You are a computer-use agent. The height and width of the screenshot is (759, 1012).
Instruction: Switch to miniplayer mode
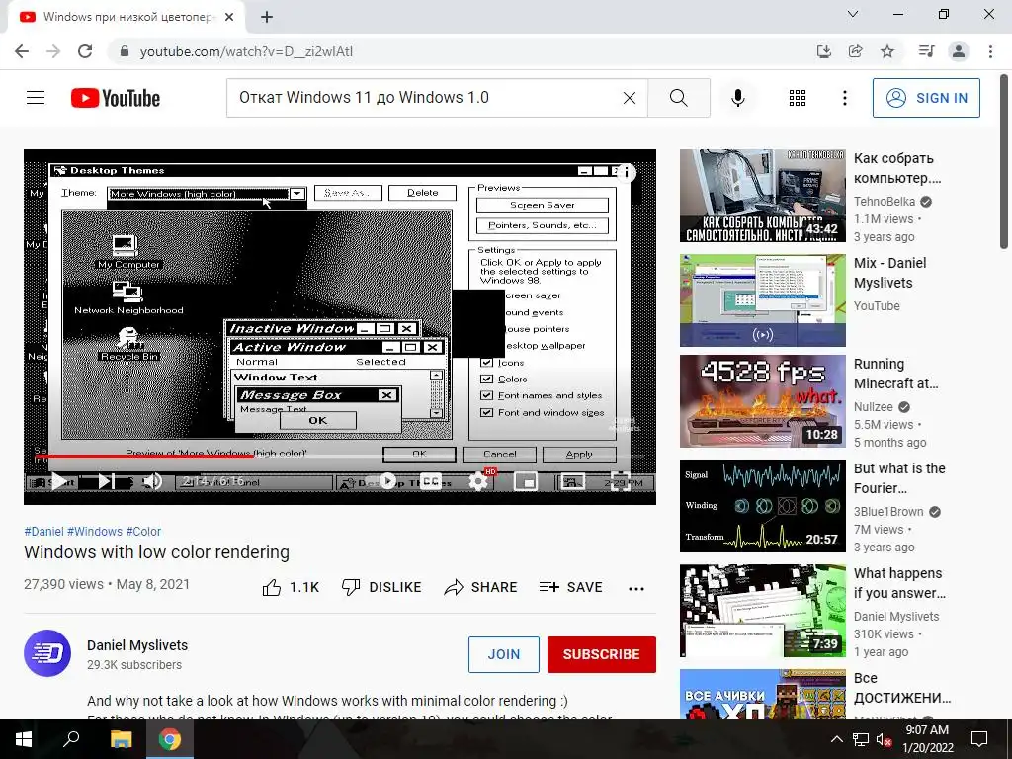[526, 481]
